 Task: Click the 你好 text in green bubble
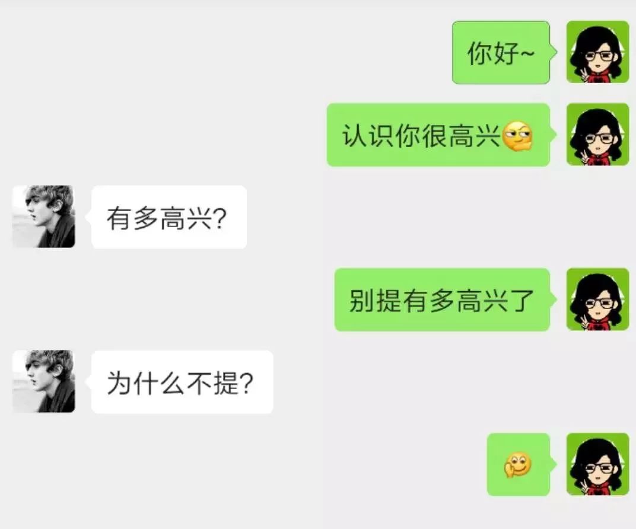click(x=493, y=53)
